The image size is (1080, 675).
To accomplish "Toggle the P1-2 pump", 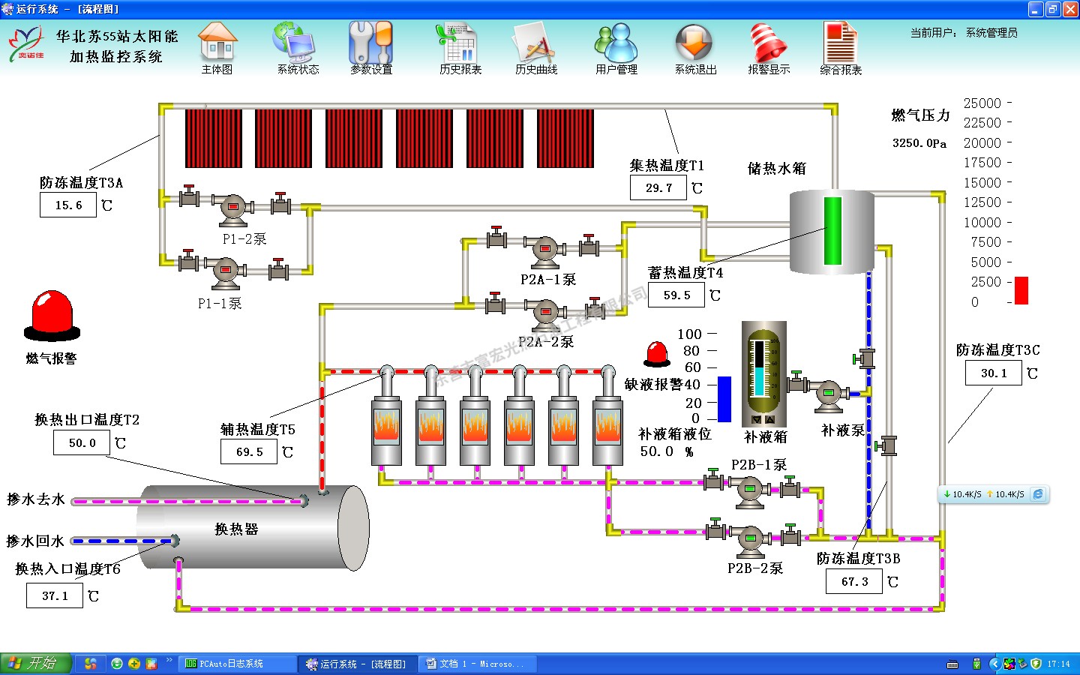I will pyautogui.click(x=233, y=208).
